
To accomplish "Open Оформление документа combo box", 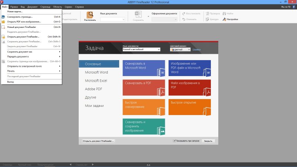I will point(164,19).
